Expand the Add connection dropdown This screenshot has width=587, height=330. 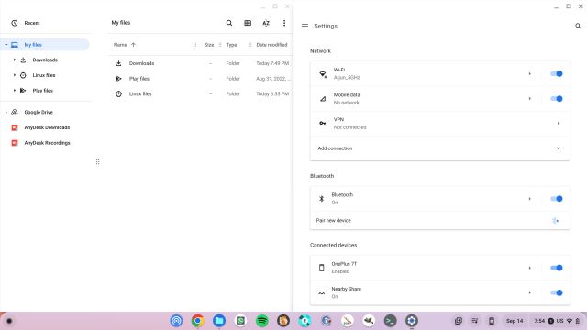tap(559, 148)
